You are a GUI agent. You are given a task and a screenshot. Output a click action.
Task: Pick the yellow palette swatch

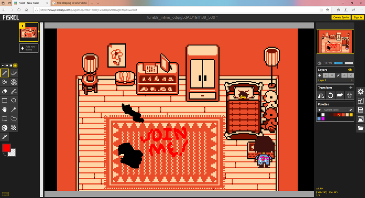tap(351, 115)
